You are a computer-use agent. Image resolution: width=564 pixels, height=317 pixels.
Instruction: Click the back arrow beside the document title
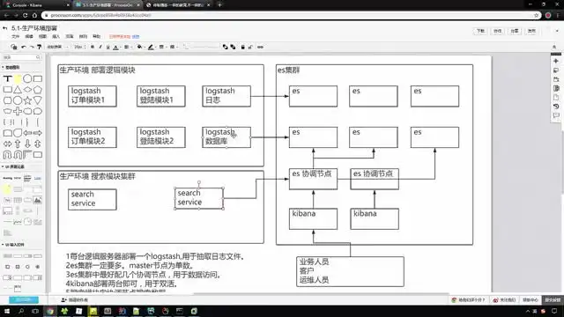click(5, 28)
